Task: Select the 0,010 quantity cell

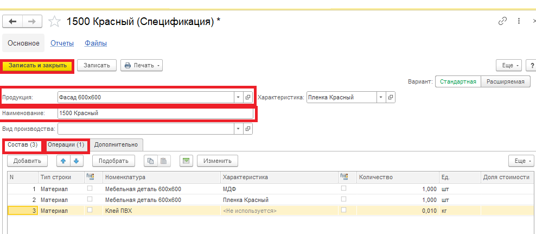Action: 397,211
